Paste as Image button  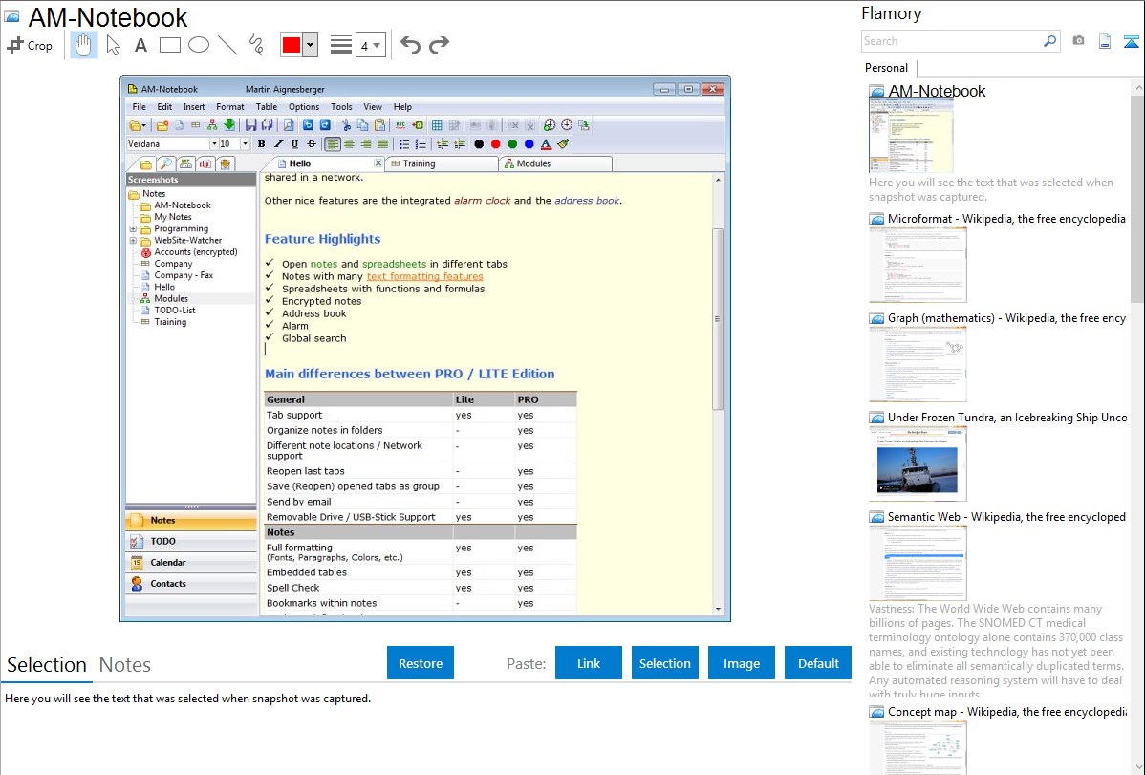pyautogui.click(x=741, y=663)
